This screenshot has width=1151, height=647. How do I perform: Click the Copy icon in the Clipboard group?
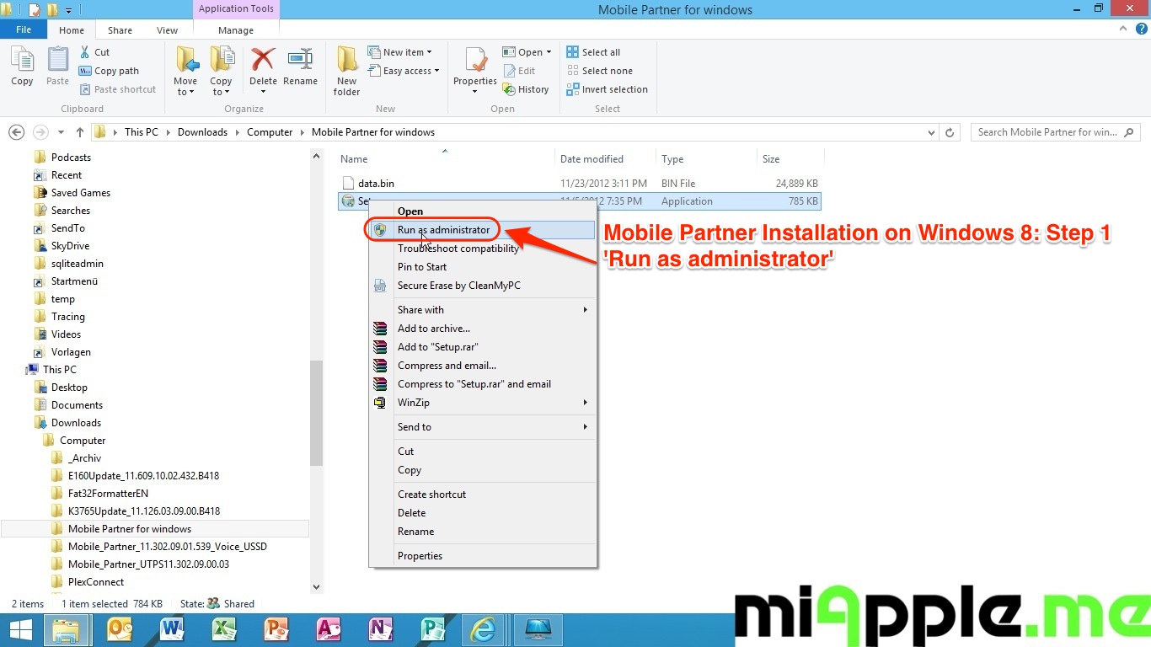coord(22,61)
